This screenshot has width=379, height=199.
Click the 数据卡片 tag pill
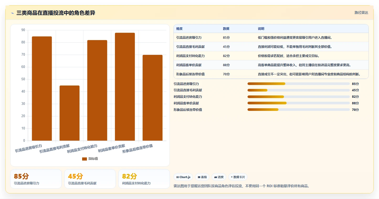click(x=238, y=177)
